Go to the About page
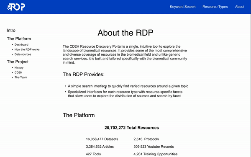Image resolution: width=251 pixels, height=157 pixels. pos(240,7)
